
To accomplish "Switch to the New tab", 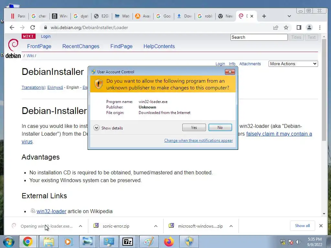I will click(x=226, y=16).
